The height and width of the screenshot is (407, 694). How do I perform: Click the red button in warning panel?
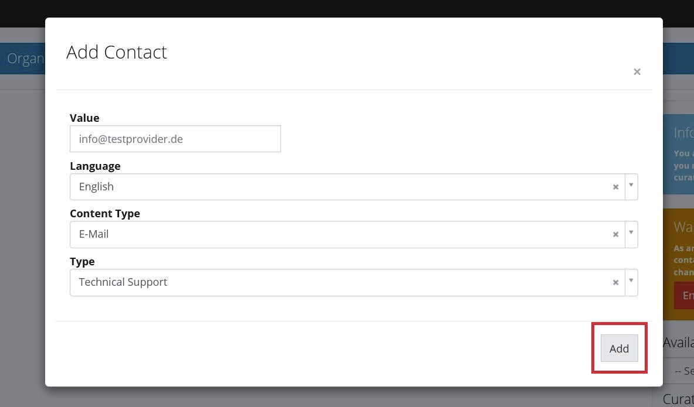click(x=684, y=296)
